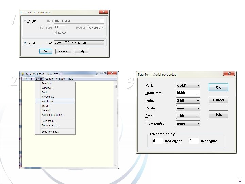Screen dimensions: 245x184
Task: Click Cancel in New connection dialog
Action: [x=63, y=51]
